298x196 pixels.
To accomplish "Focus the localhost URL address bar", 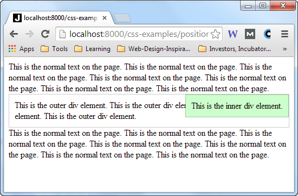I will click(139, 34).
